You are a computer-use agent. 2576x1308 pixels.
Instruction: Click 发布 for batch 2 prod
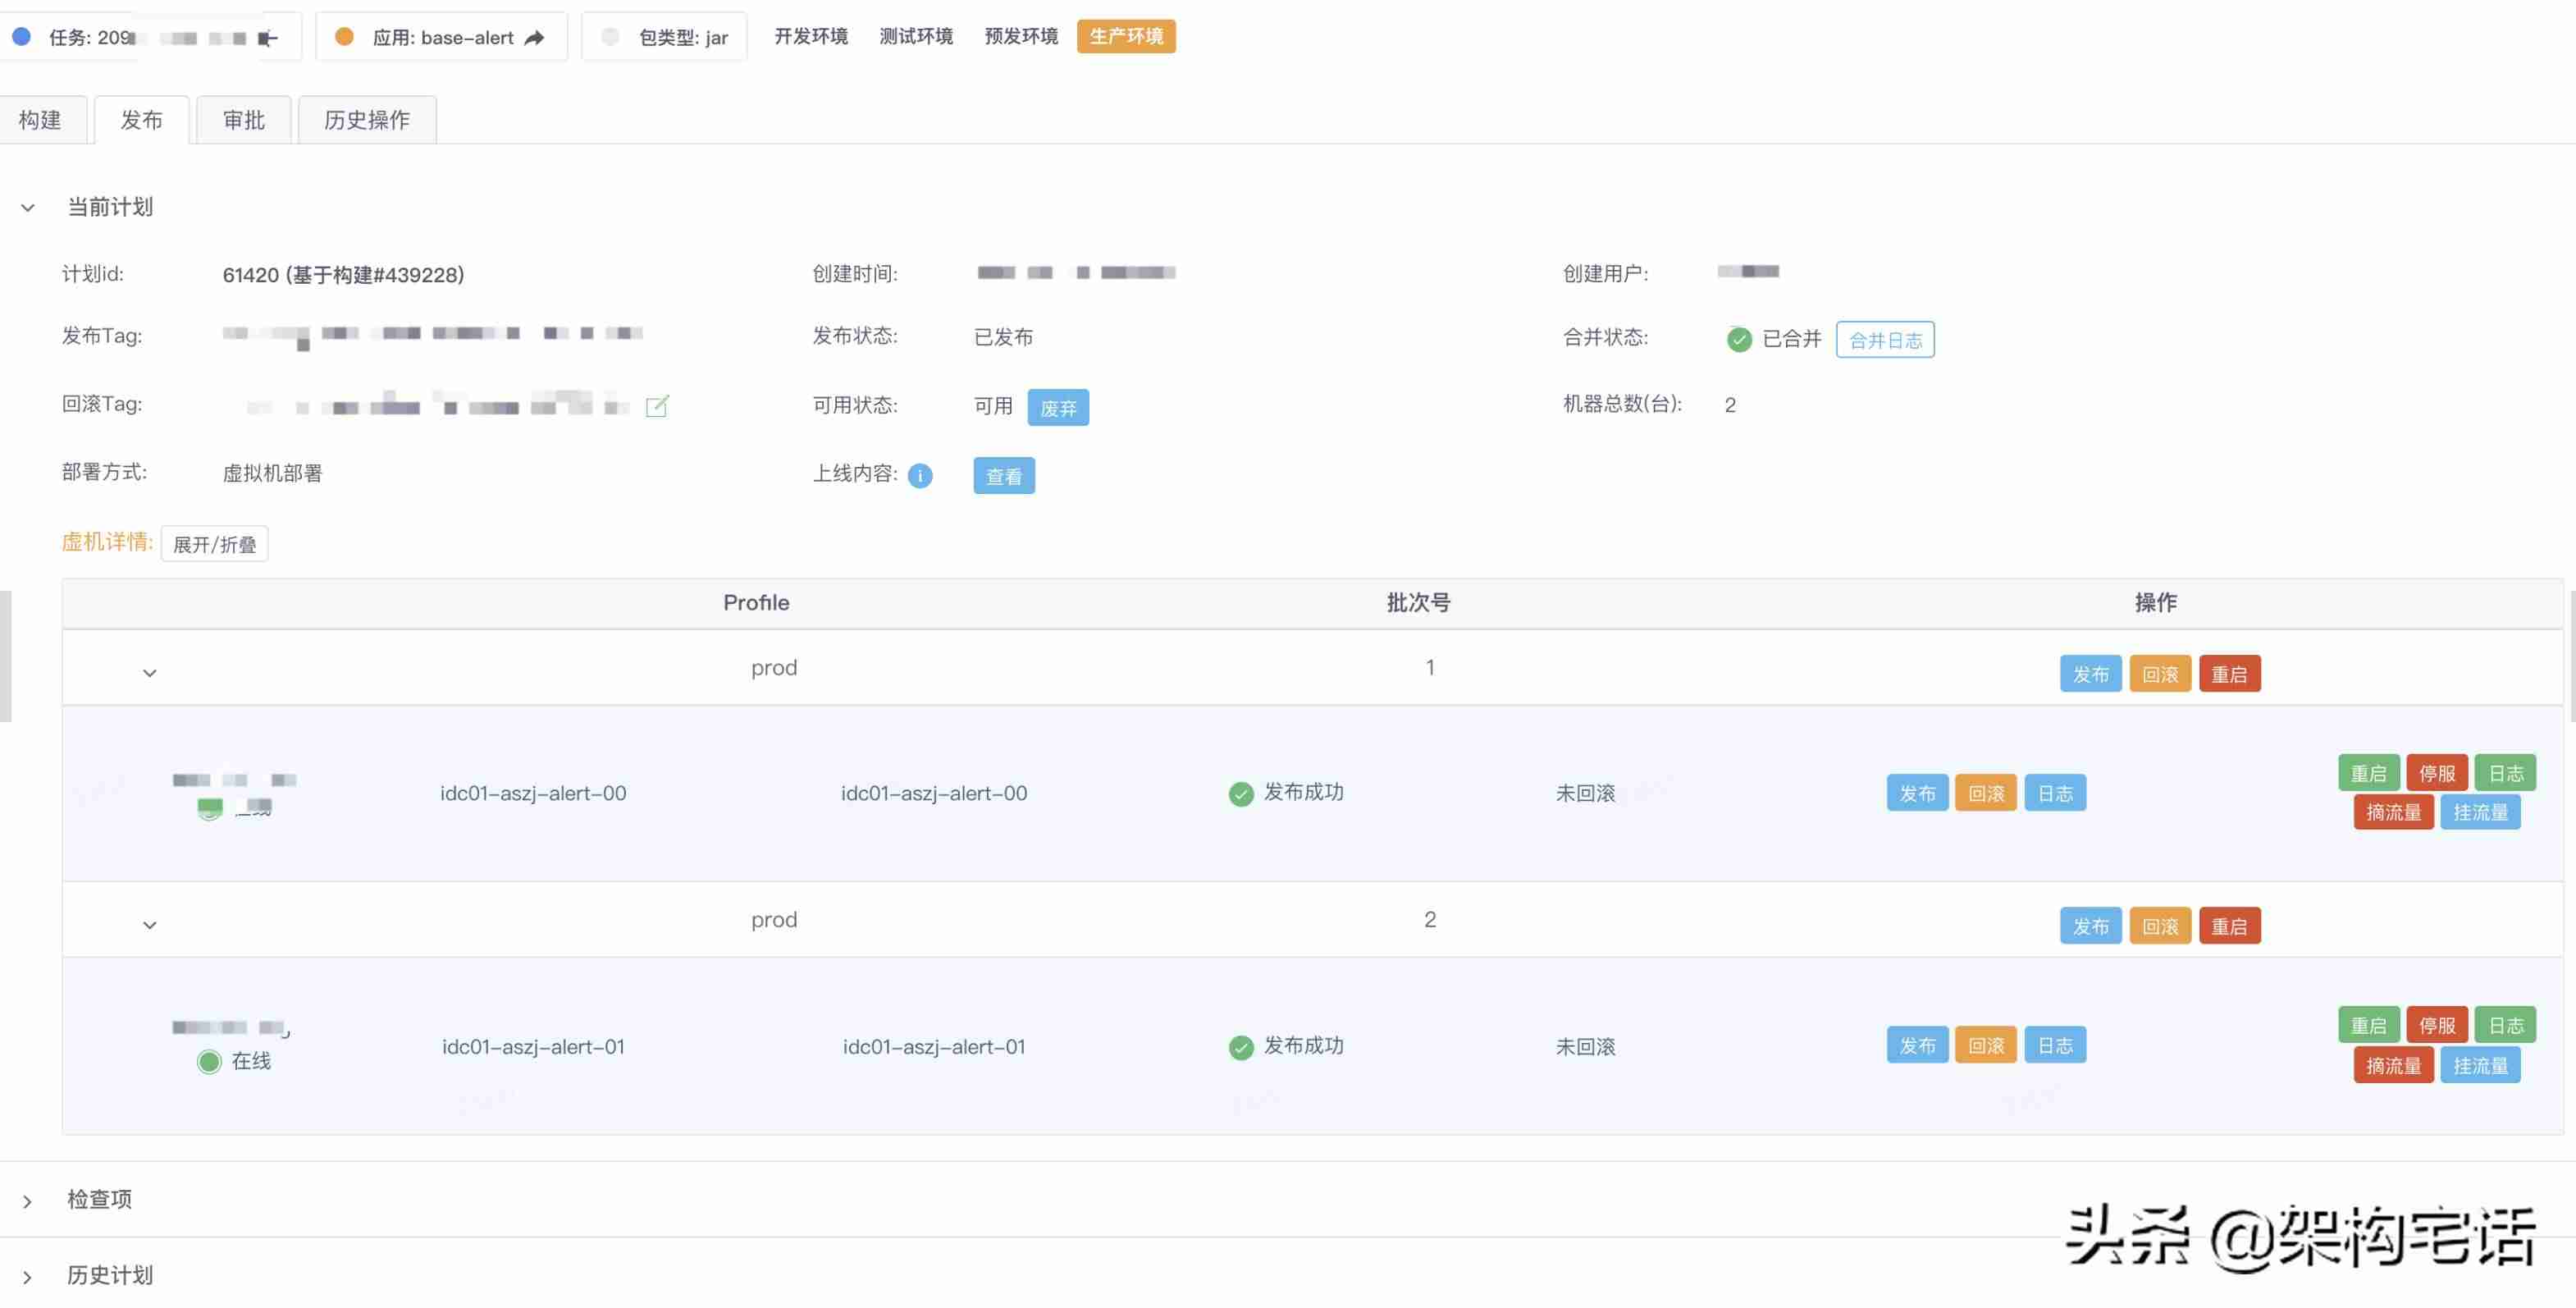click(2090, 926)
